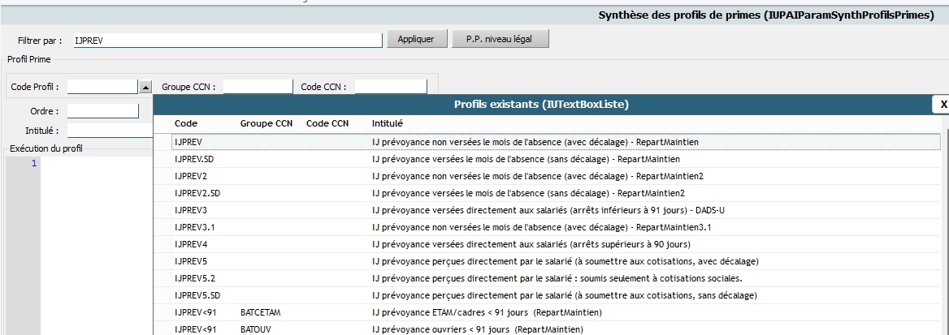Open the Code Profil dropdown arrow

[145, 87]
